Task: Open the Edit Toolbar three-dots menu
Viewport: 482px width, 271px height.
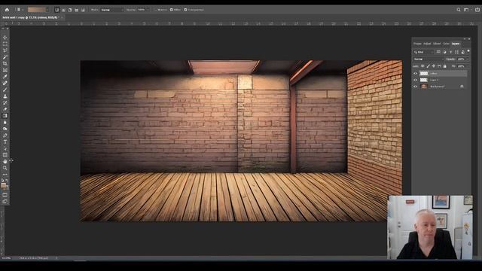Action: tap(5, 175)
